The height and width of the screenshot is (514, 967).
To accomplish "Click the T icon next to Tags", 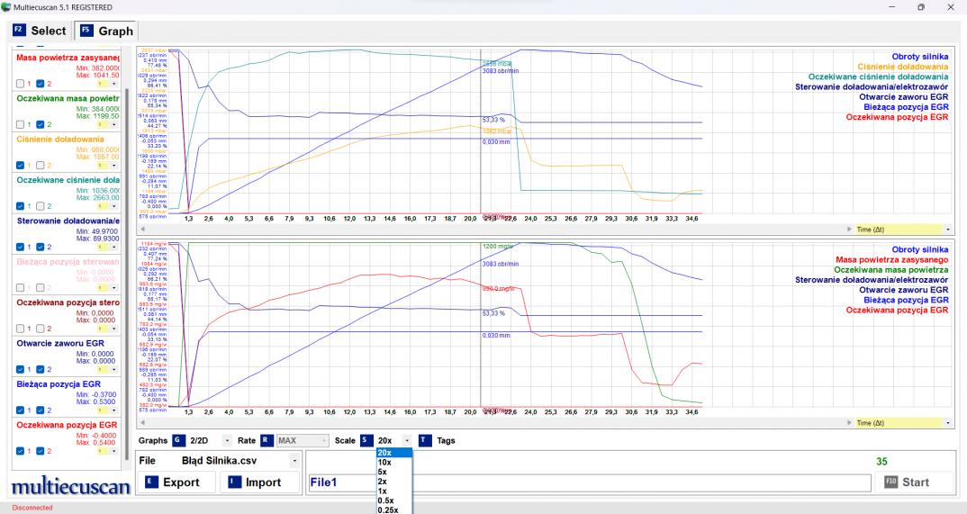I will tap(424, 440).
